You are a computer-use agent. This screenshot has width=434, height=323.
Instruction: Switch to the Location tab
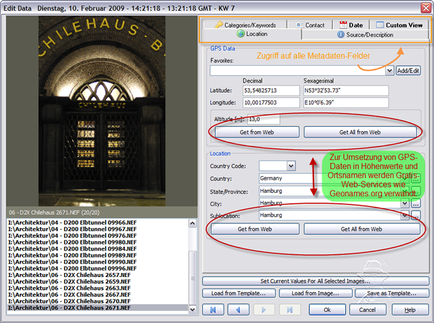click(252, 34)
